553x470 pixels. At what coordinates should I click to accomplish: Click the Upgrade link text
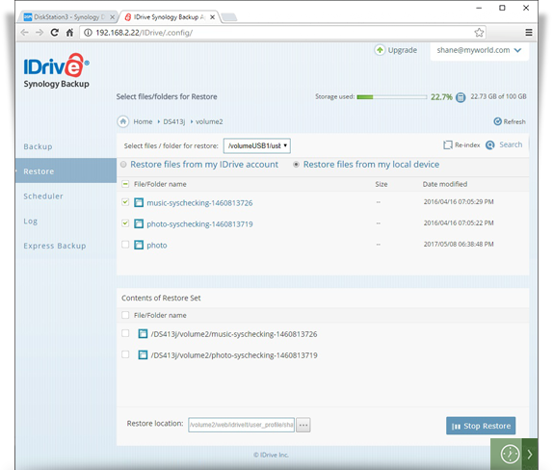pos(403,50)
